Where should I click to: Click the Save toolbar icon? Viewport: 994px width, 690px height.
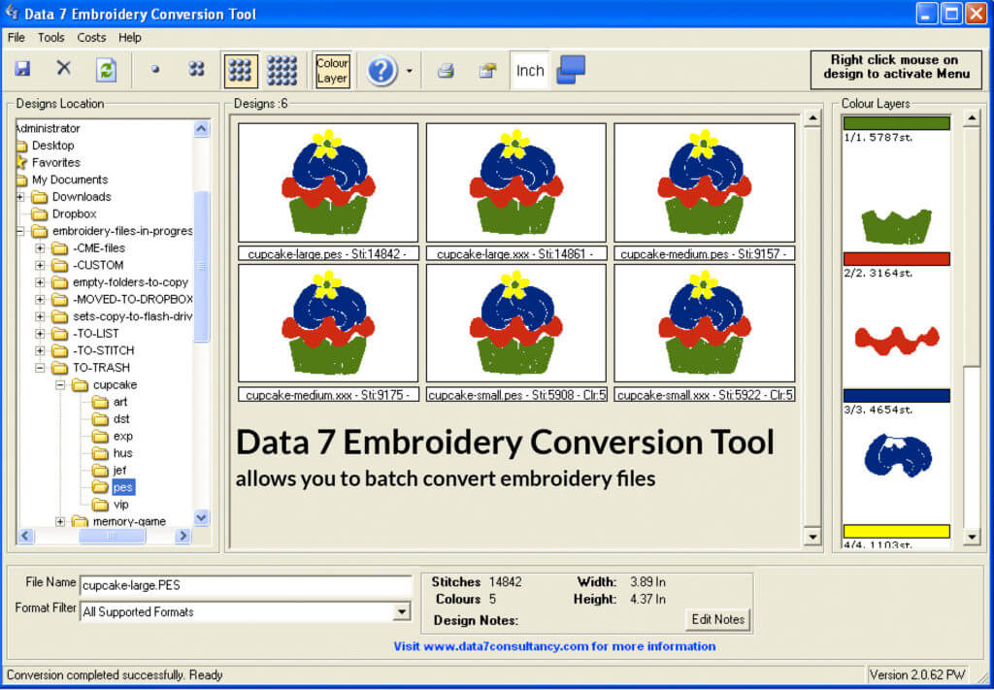[x=22, y=69]
